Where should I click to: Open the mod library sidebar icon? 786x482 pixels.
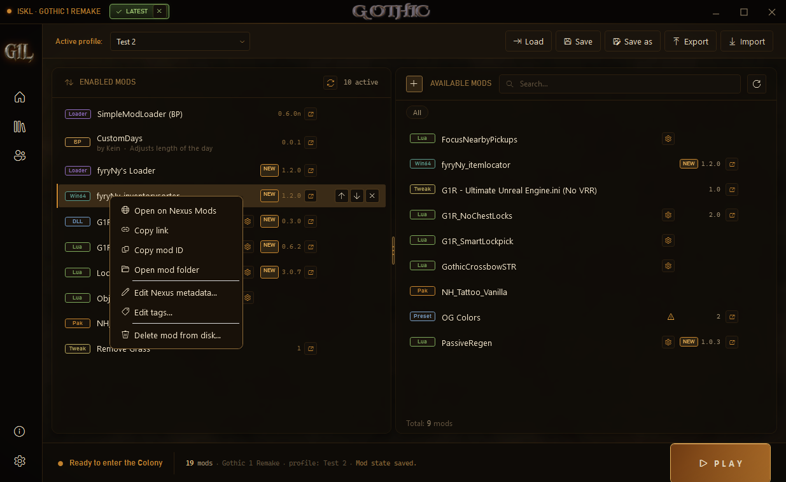click(20, 126)
